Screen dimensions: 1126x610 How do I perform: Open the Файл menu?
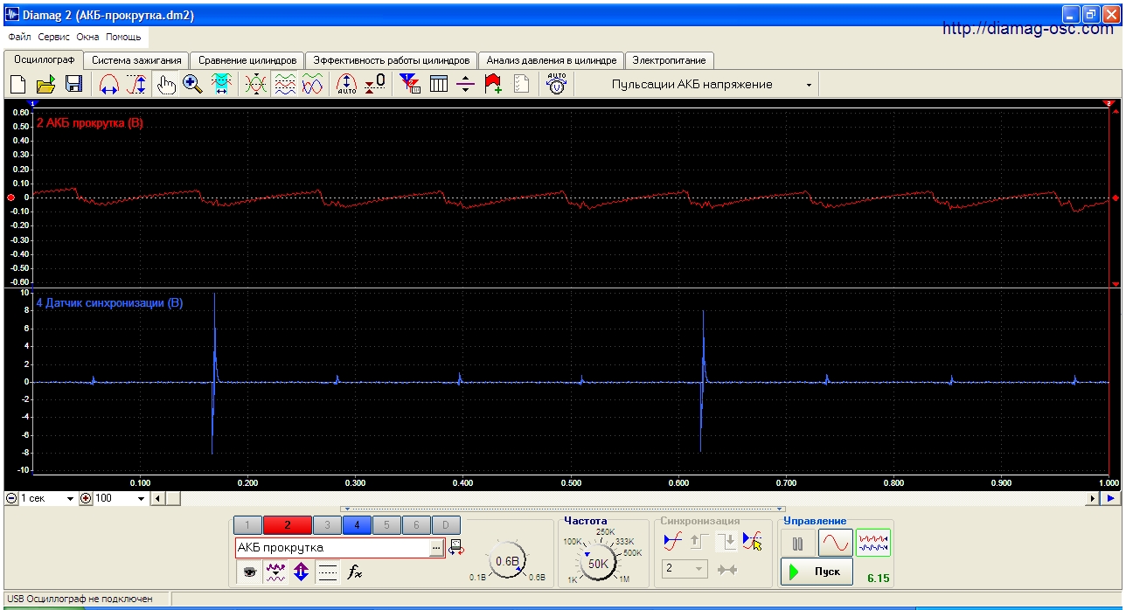coord(20,38)
